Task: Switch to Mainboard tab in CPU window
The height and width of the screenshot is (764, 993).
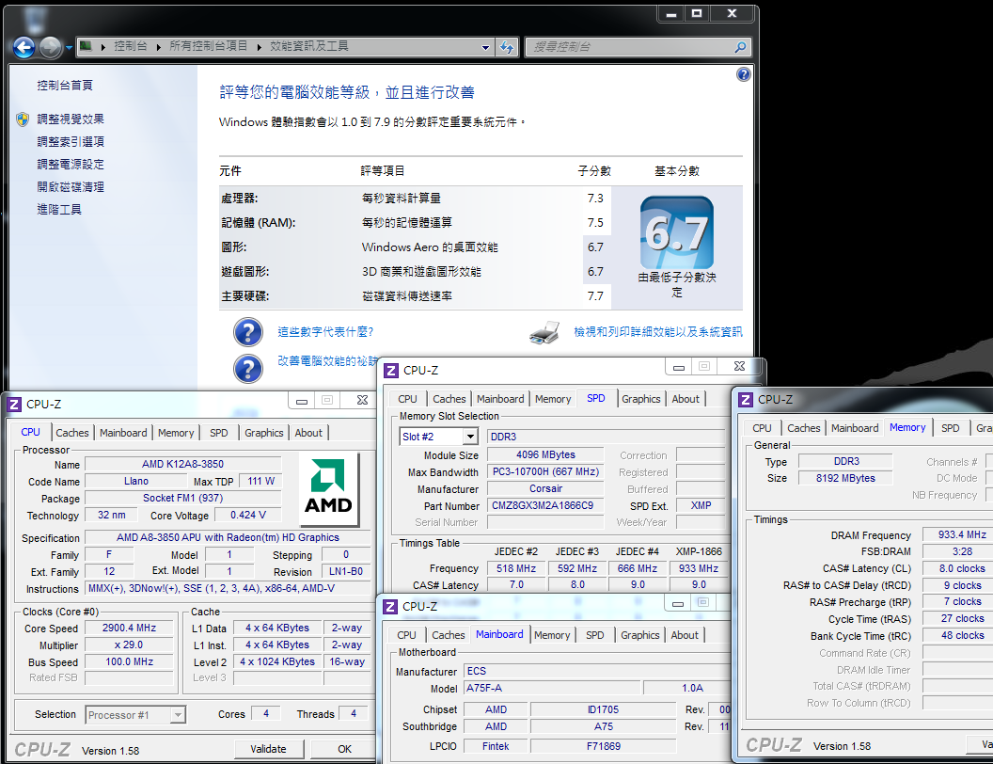Action: coord(123,433)
